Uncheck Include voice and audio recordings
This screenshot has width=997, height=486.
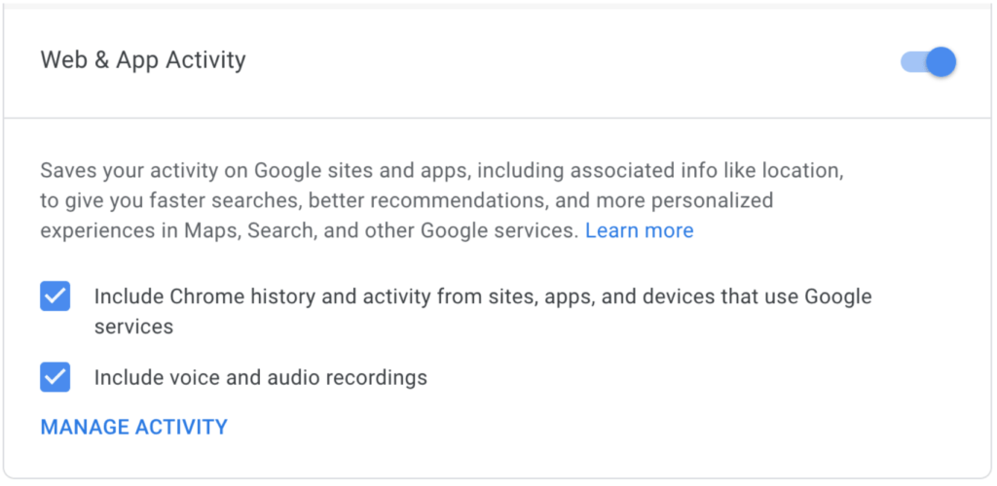[55, 376]
